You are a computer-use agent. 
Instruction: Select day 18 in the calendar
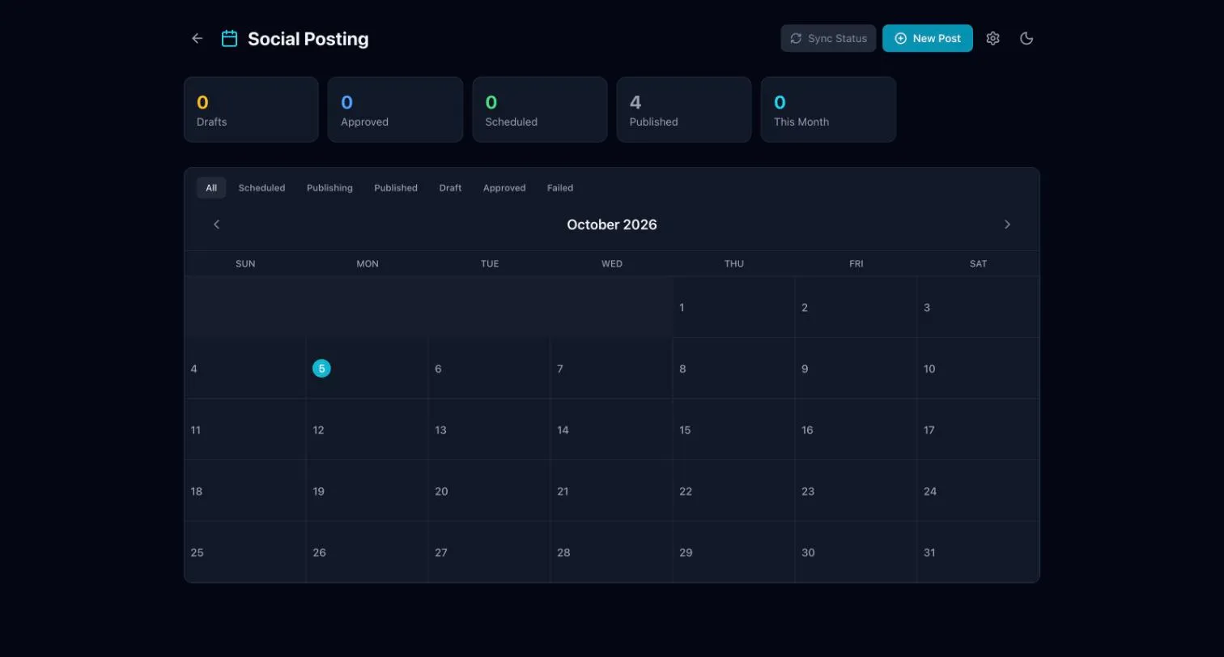click(245, 491)
